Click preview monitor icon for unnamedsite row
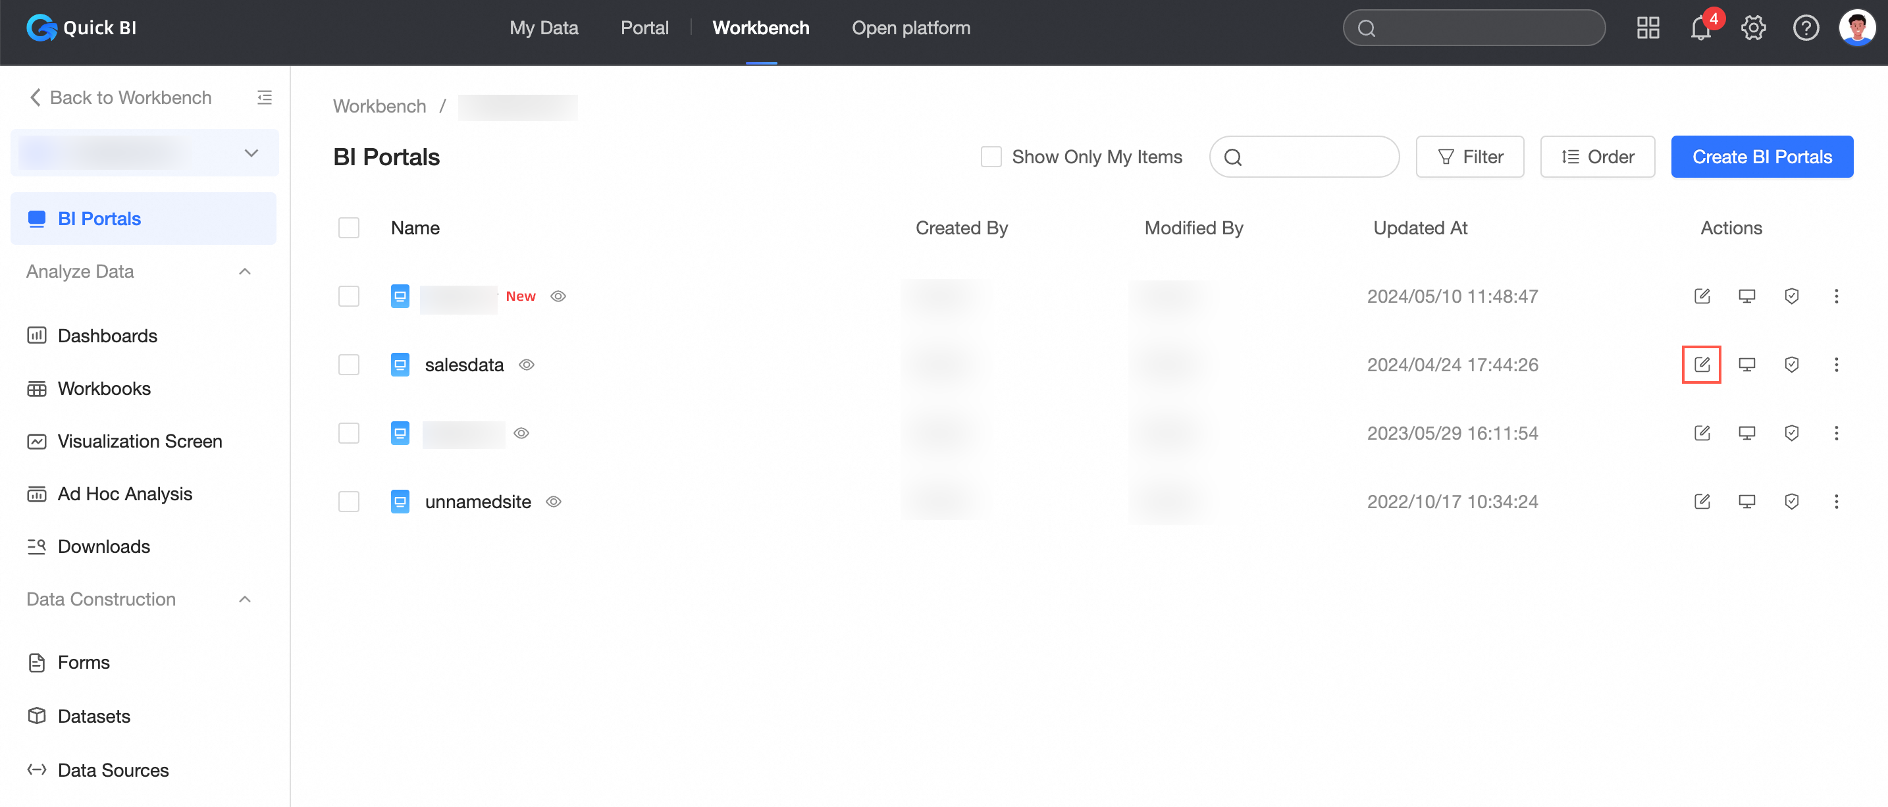This screenshot has height=807, width=1888. [1746, 502]
